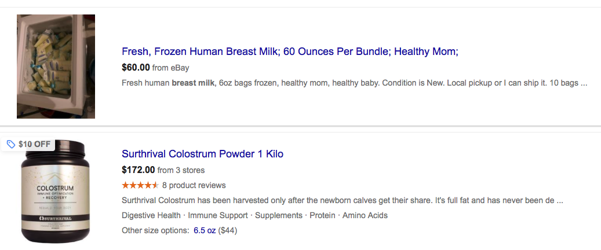The height and width of the screenshot is (250, 601).
Task: Open the Colostrum jar product image
Action: click(x=55, y=192)
